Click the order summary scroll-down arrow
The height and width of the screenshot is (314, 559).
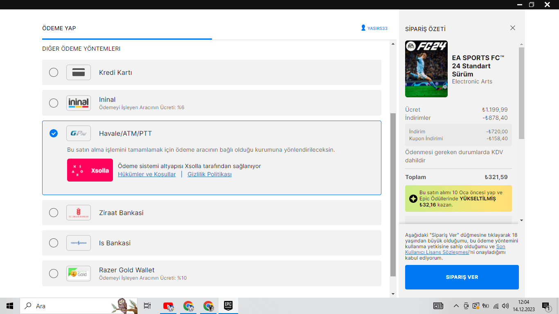[521, 220]
